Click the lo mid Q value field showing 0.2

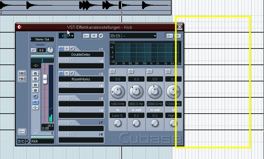click(136, 115)
